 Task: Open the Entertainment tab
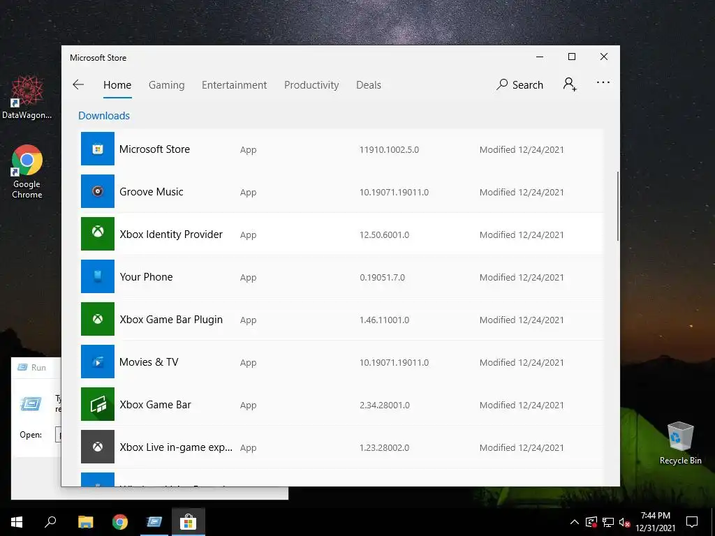coord(235,84)
